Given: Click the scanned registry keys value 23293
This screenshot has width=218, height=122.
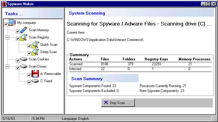Looking at the screenshot, I should click(156, 64).
